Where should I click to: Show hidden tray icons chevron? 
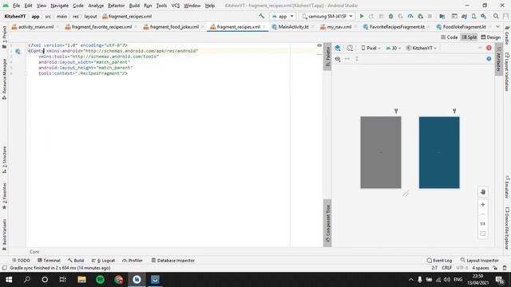411,280
